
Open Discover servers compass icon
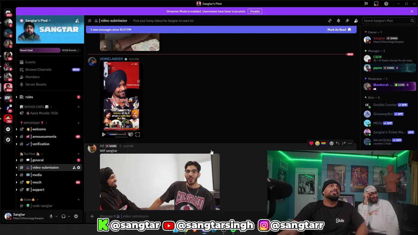point(8,140)
